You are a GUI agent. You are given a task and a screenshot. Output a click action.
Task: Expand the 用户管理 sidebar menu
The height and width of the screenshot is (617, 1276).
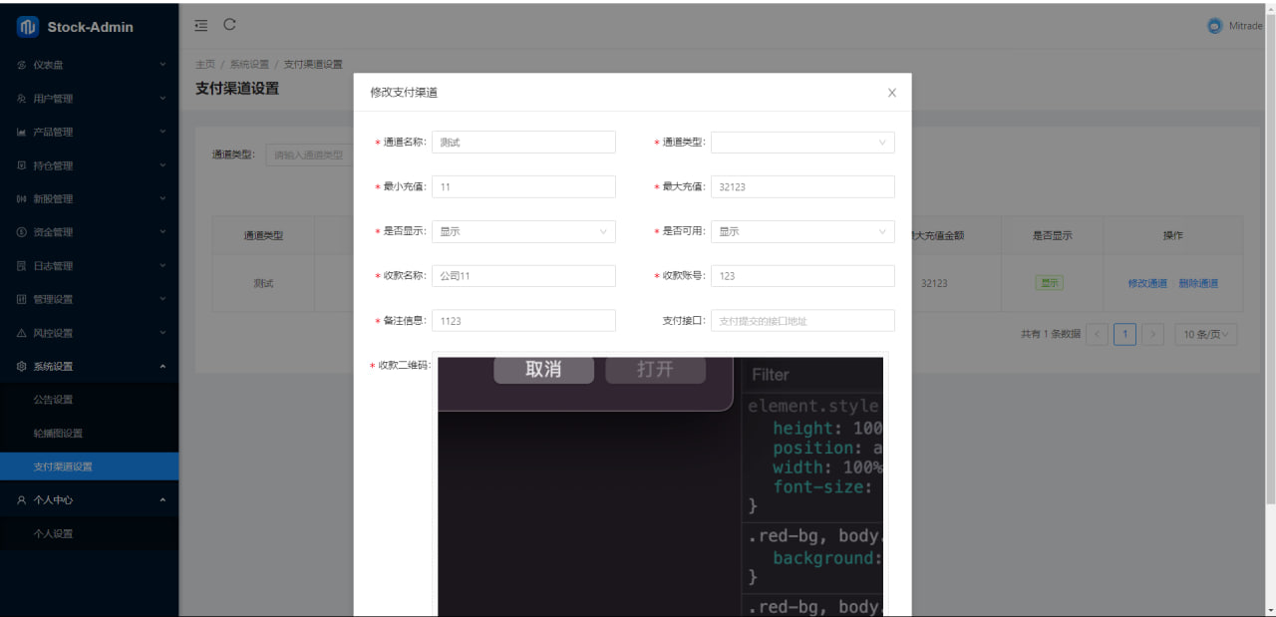pyautogui.click(x=90, y=99)
